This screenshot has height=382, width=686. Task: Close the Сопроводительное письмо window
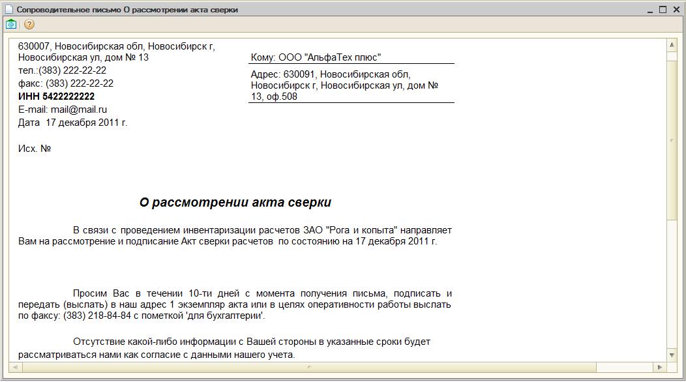coord(676,10)
